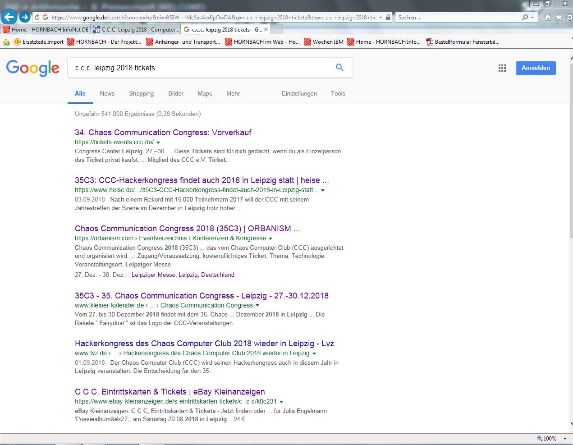Click into the Google search query field
Image resolution: width=573 pixels, height=445 pixels.
[x=201, y=68]
